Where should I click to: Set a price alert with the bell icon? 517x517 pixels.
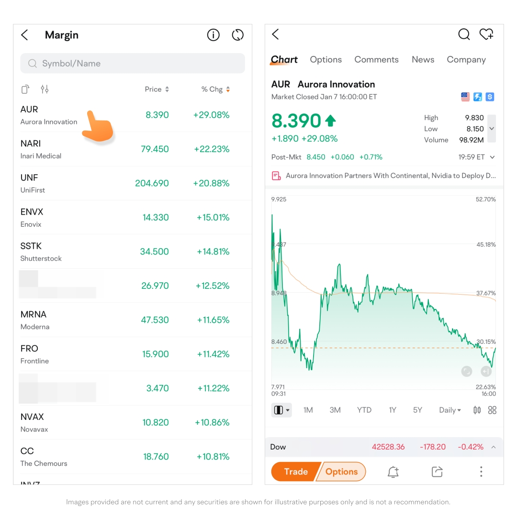point(393,472)
